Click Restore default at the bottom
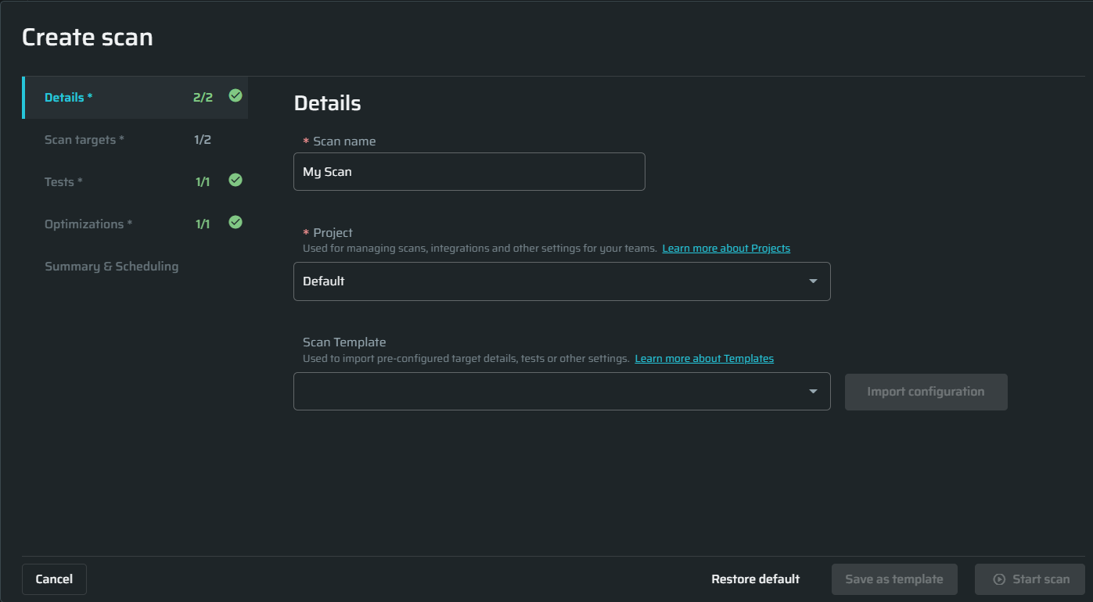Viewport: 1093px width, 602px height. tap(755, 579)
